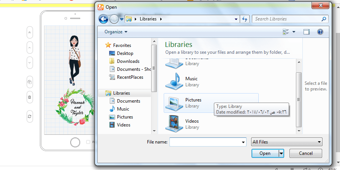The width and height of the screenshot is (340, 170).
Task: Click file list scrollbar down arrow
Action: tap(299, 131)
